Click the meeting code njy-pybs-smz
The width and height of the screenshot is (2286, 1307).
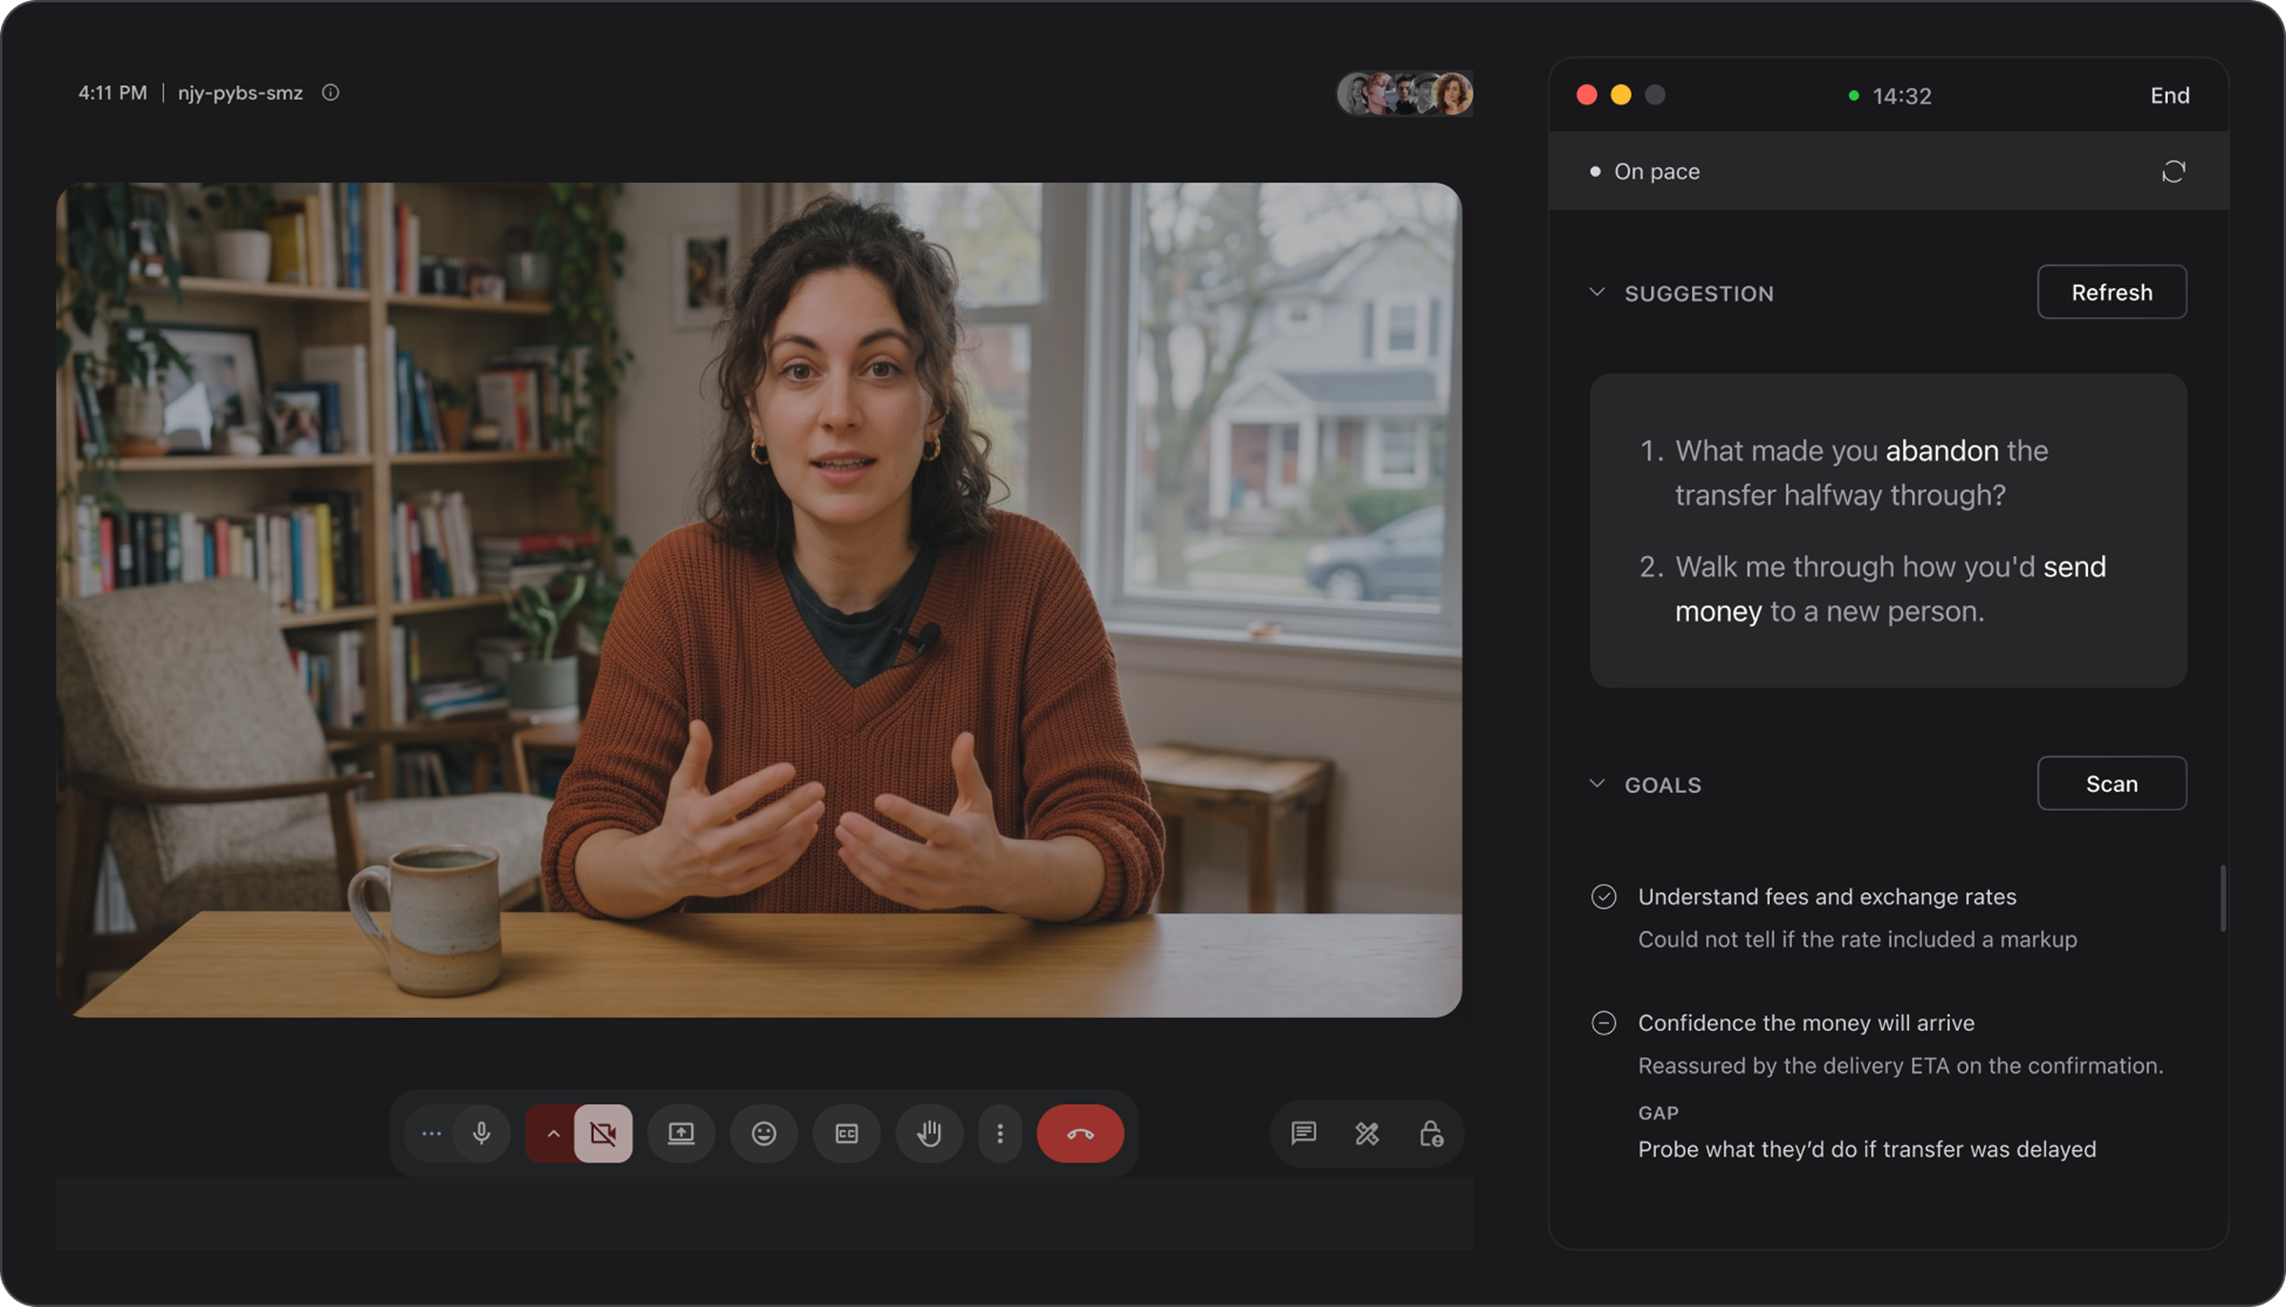pos(240,92)
